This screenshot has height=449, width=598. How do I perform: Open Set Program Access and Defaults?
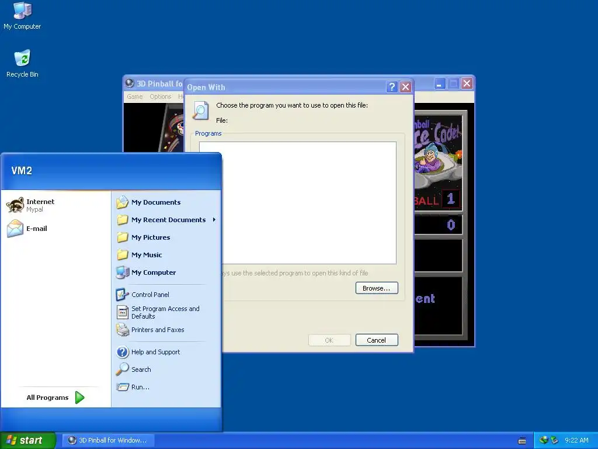point(166,312)
